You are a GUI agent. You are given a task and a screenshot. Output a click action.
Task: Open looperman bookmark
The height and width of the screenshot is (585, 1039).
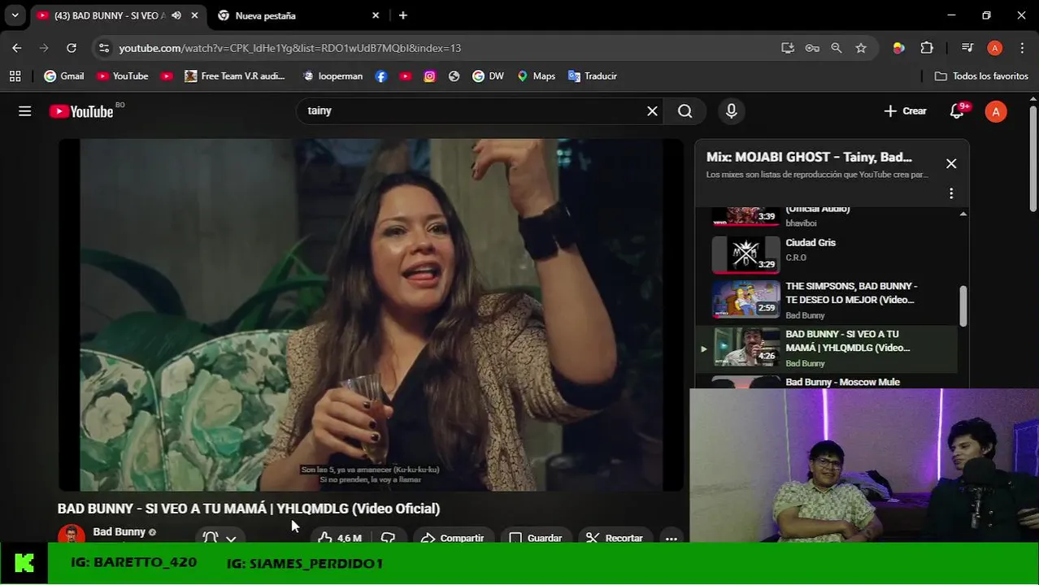click(333, 76)
